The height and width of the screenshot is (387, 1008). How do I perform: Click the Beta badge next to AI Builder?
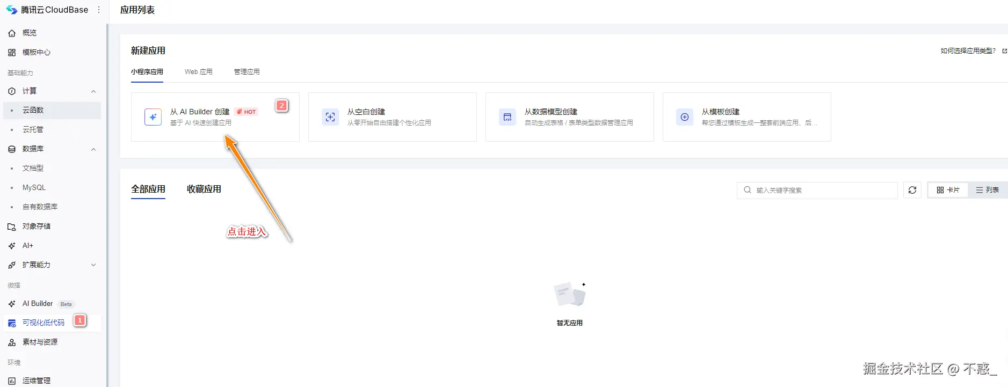66,304
